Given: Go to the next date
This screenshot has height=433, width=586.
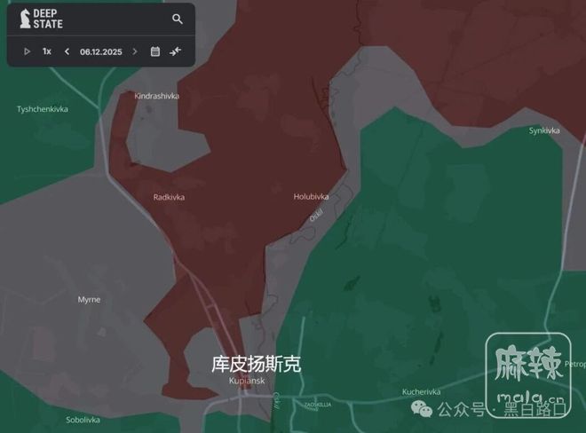Looking at the screenshot, I should [135, 51].
